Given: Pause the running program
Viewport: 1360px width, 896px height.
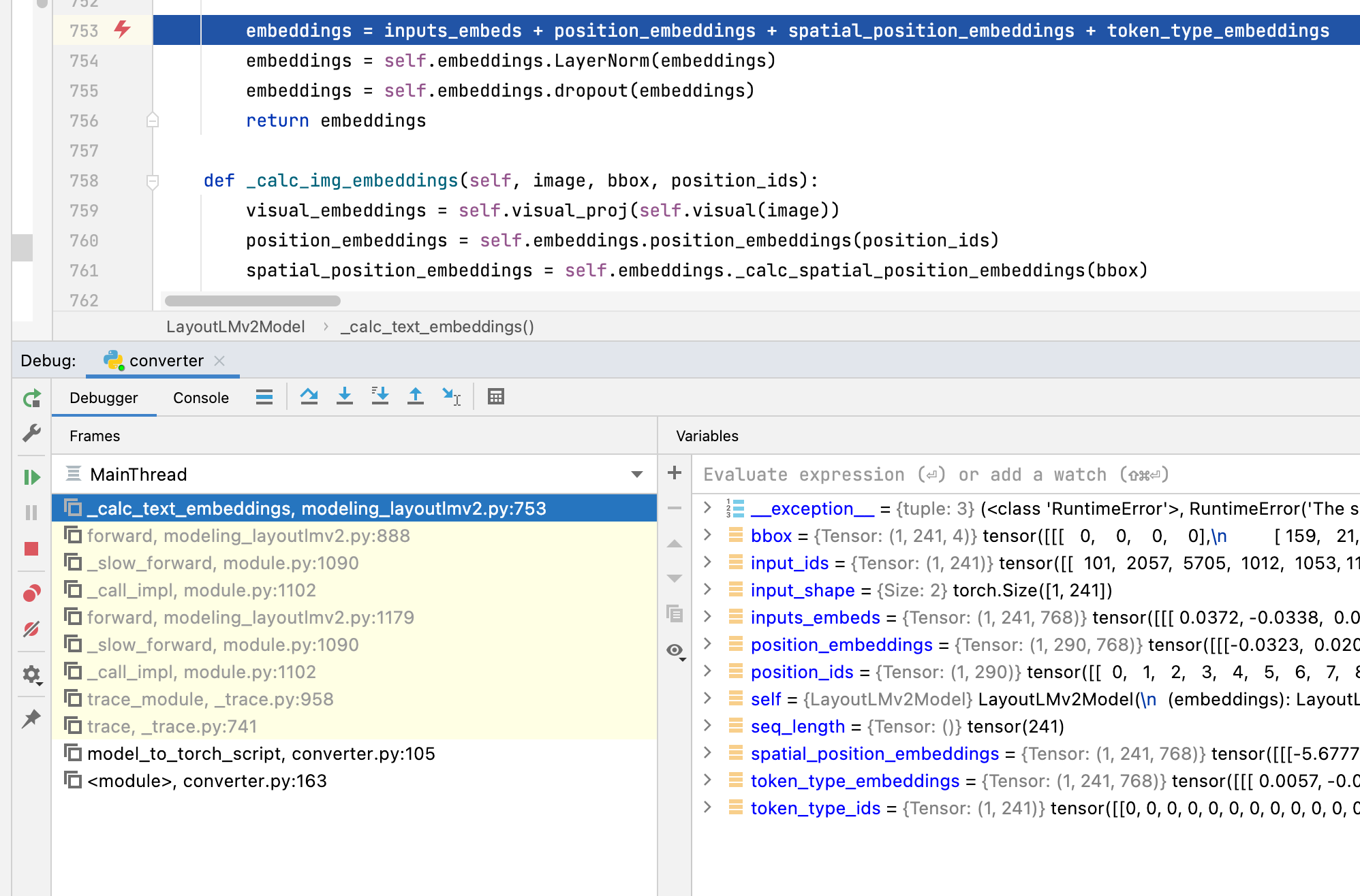Looking at the screenshot, I should coord(31,513).
